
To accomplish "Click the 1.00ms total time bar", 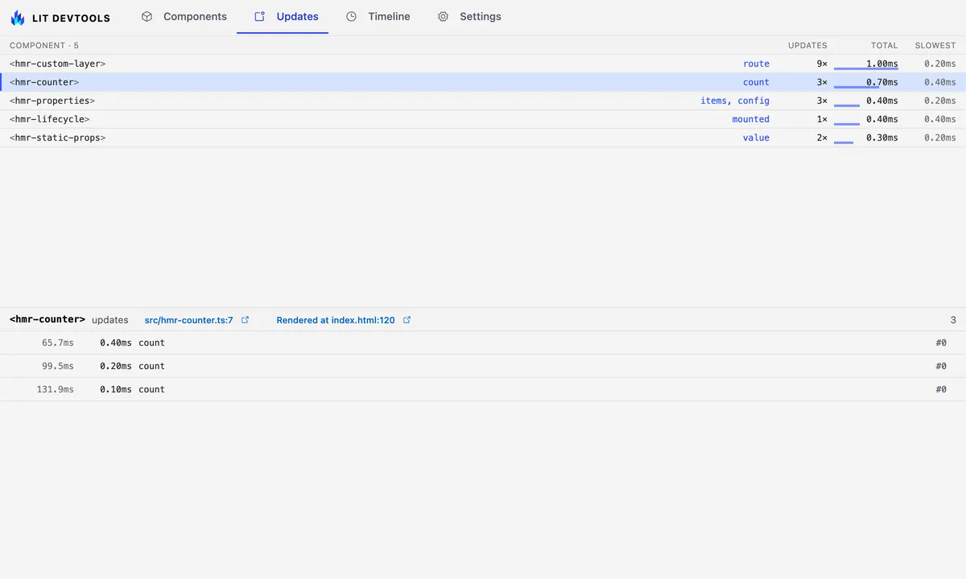I will pos(866,68).
